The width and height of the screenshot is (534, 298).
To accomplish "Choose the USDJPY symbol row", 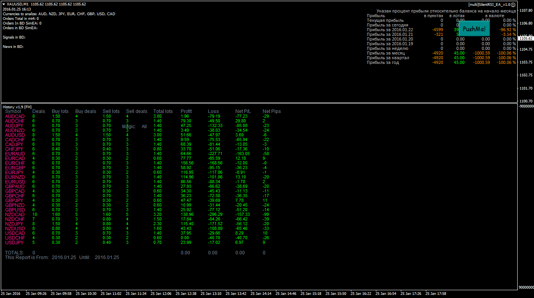I will pos(14,242).
